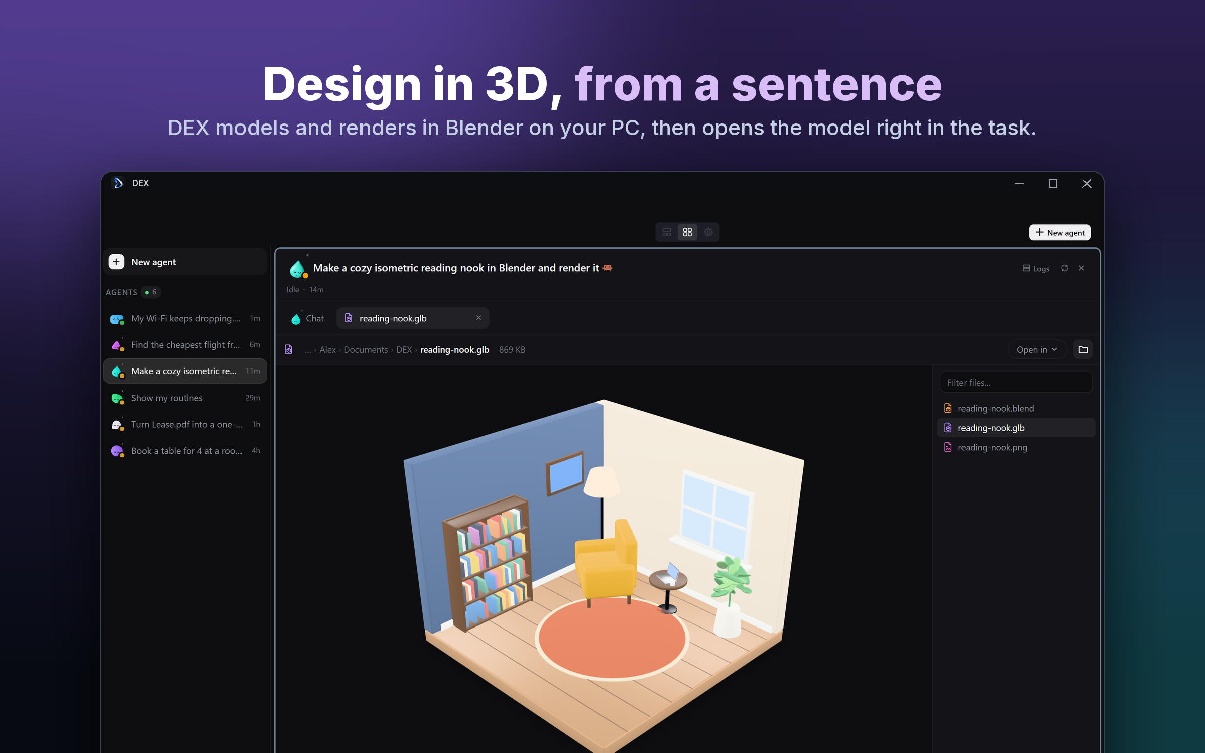The height and width of the screenshot is (753, 1205).
Task: Click the 869 KB file size text
Action: click(512, 350)
